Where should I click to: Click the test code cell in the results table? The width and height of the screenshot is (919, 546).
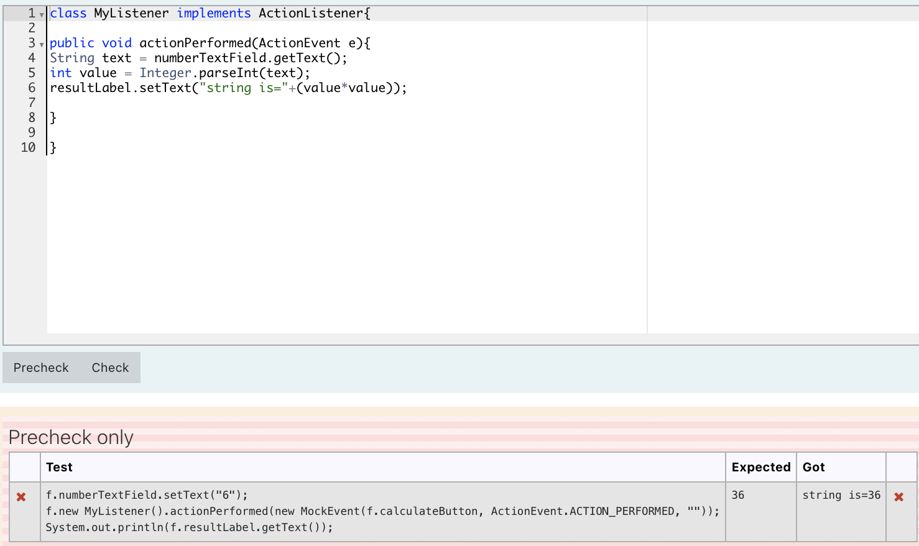(x=382, y=511)
